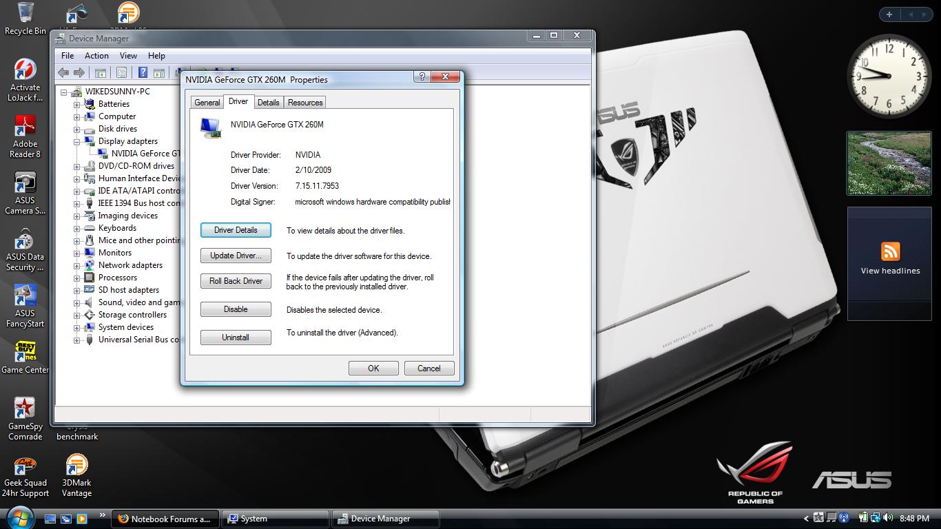Click the Windows Start orb
The height and width of the screenshot is (529, 941).
pyautogui.click(x=19, y=518)
